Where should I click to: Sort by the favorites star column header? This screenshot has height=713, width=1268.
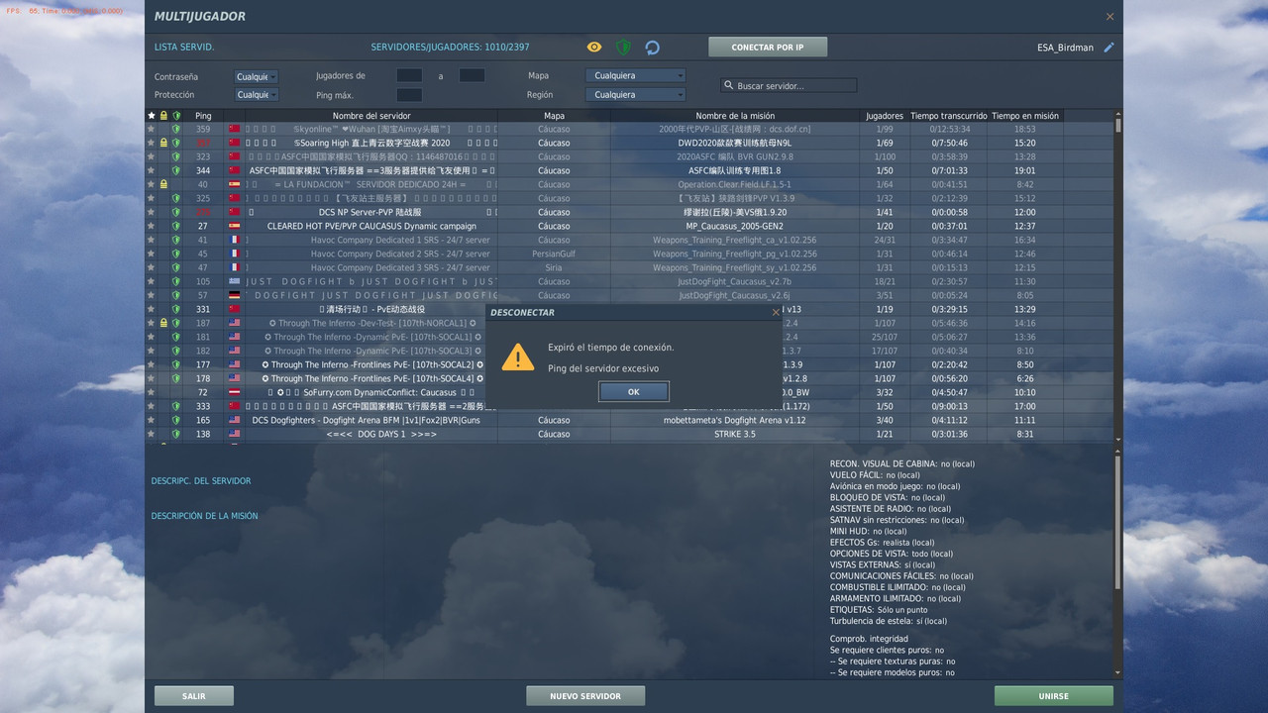[152, 116]
